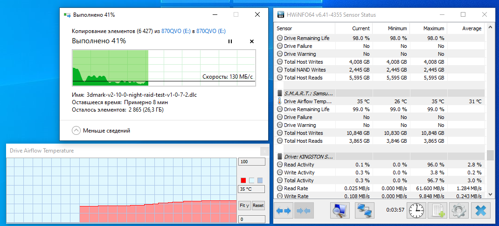
Task: Open the destination 870QVO (E:) link
Action: coord(211,31)
